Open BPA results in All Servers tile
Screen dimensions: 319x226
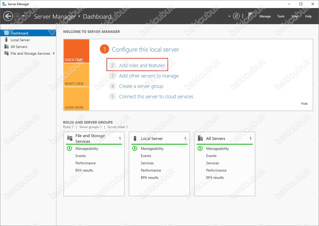pos(215,178)
